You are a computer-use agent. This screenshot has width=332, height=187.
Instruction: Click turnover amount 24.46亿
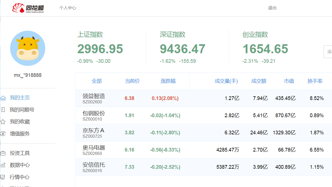pyautogui.click(x=259, y=133)
